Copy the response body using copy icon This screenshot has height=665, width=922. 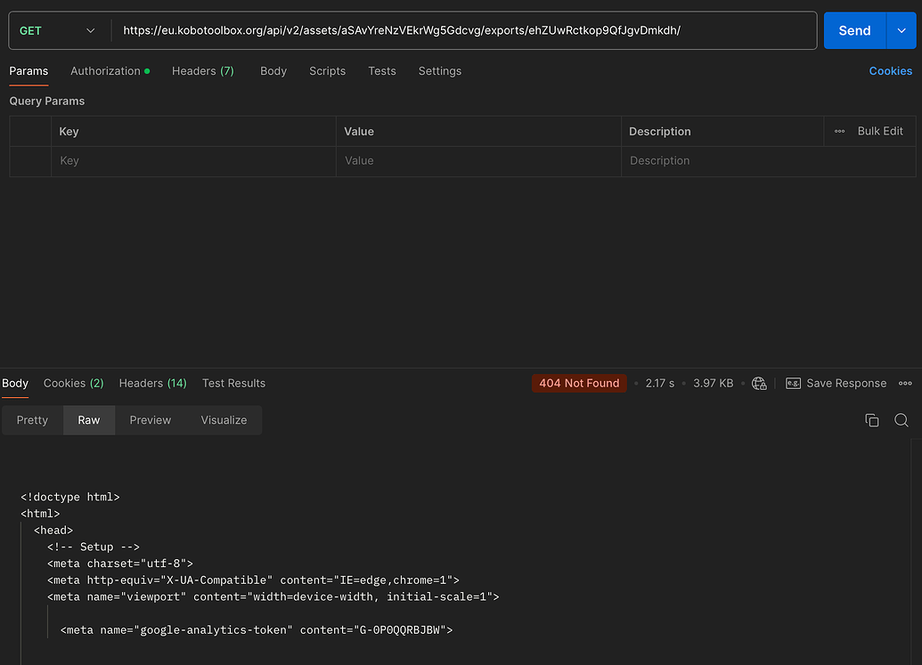(x=871, y=419)
